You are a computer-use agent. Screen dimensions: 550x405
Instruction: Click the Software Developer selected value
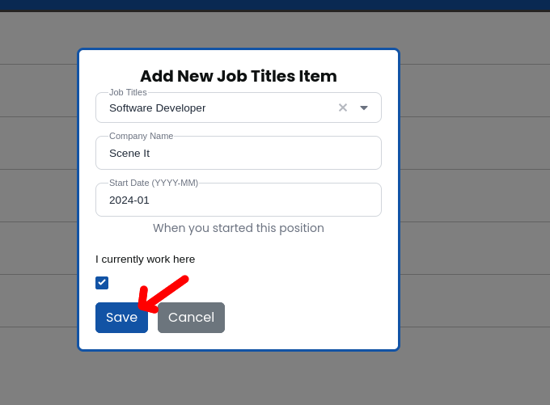(158, 108)
